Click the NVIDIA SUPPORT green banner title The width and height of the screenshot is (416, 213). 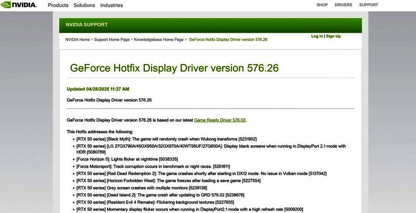pyautogui.click(x=86, y=24)
